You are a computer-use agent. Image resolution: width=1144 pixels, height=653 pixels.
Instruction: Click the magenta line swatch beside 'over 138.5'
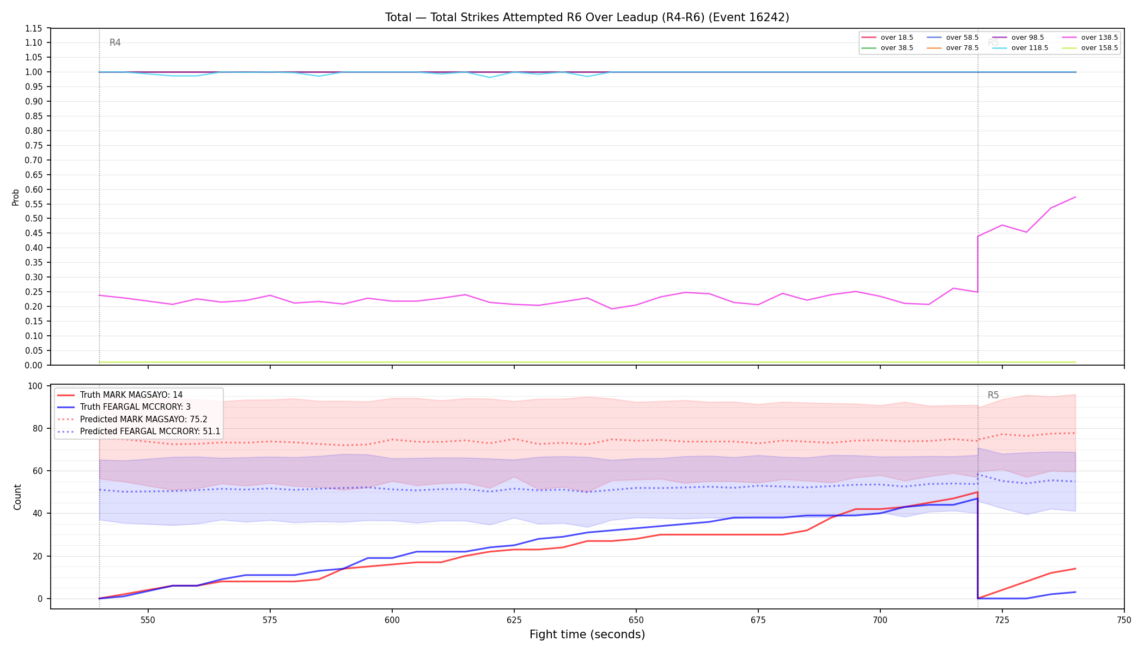point(1069,38)
